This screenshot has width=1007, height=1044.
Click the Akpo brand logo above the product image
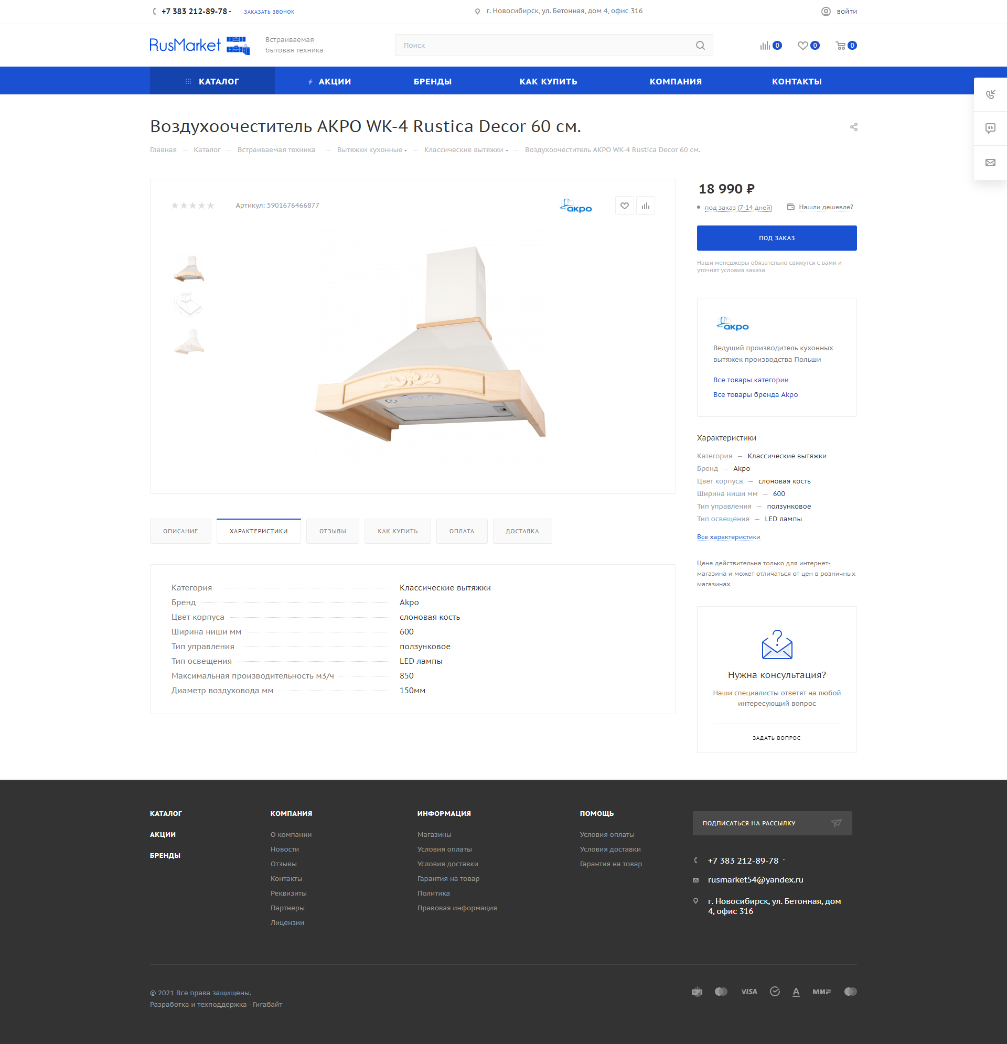(x=575, y=206)
